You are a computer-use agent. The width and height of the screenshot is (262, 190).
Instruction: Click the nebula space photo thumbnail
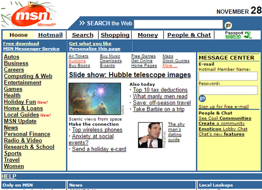(95, 98)
